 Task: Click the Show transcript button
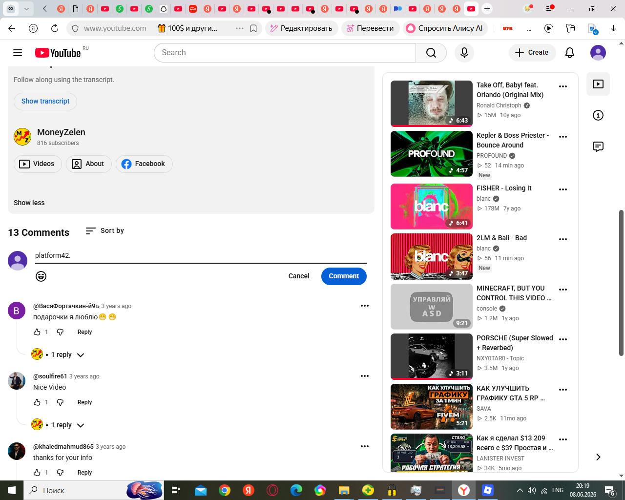(45, 102)
